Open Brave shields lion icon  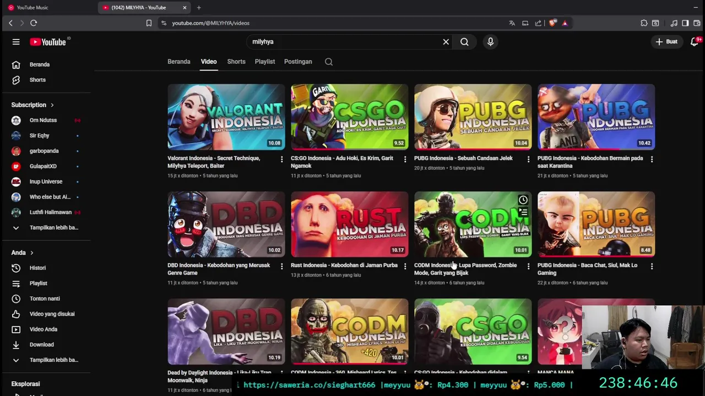point(552,23)
